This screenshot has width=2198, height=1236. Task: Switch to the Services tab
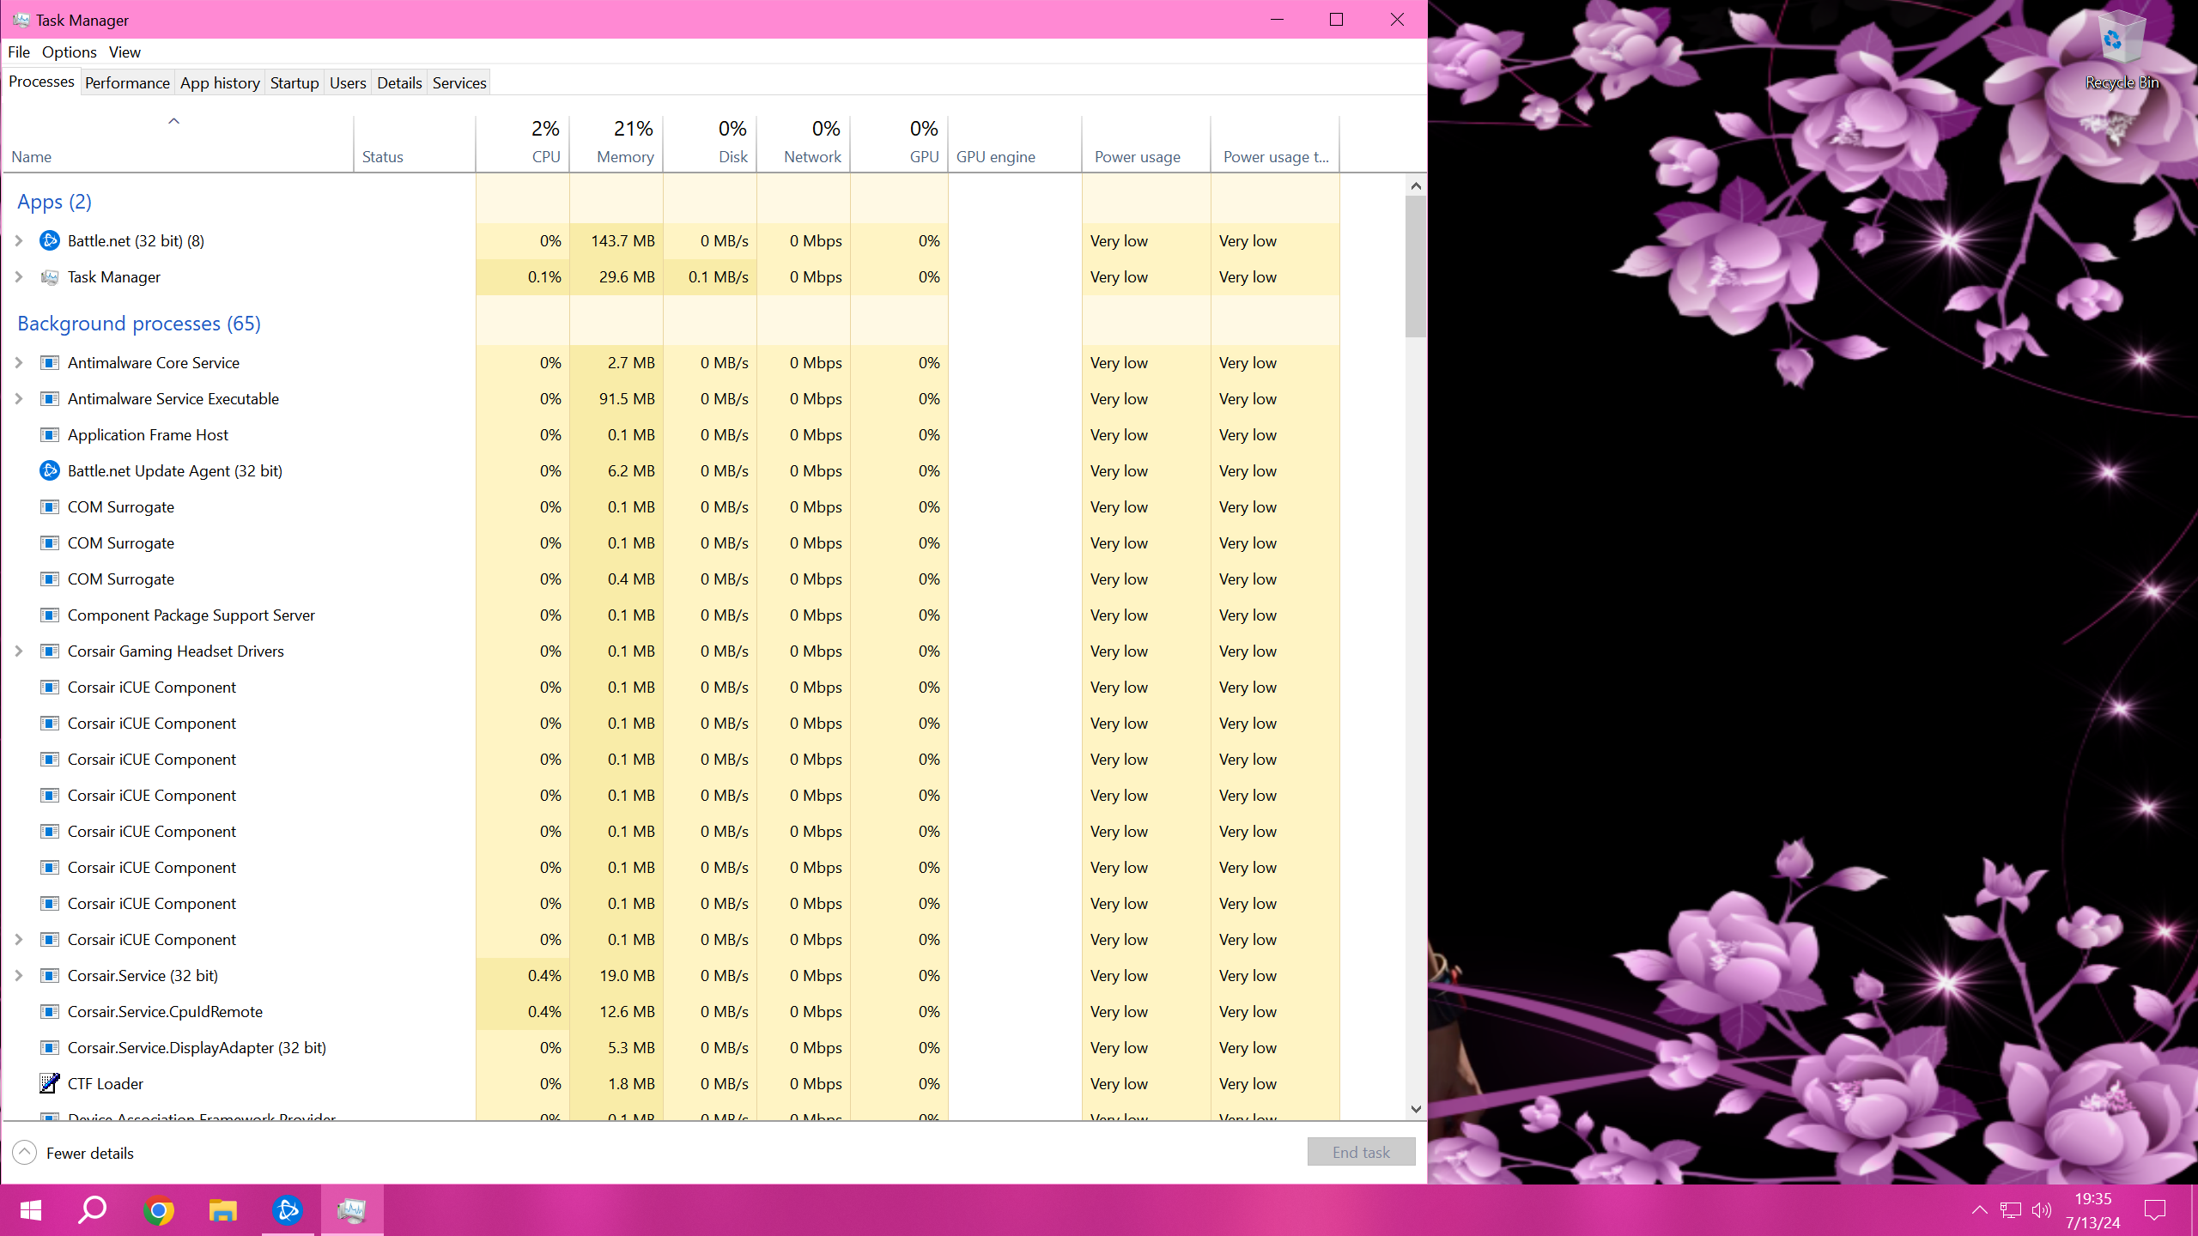click(458, 82)
